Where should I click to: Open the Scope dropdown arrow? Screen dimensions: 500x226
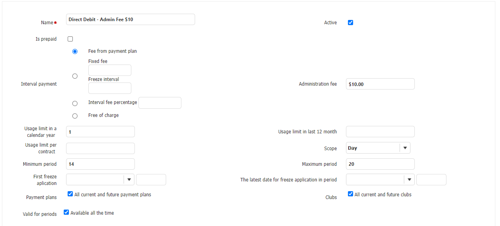405,148
